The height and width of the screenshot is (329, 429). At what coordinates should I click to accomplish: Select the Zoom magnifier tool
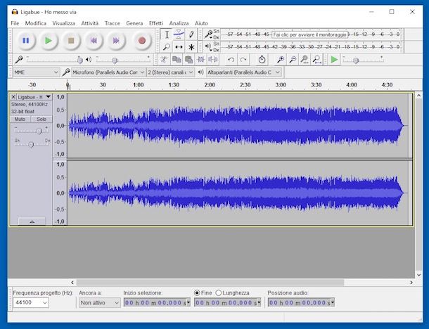tap(167, 47)
